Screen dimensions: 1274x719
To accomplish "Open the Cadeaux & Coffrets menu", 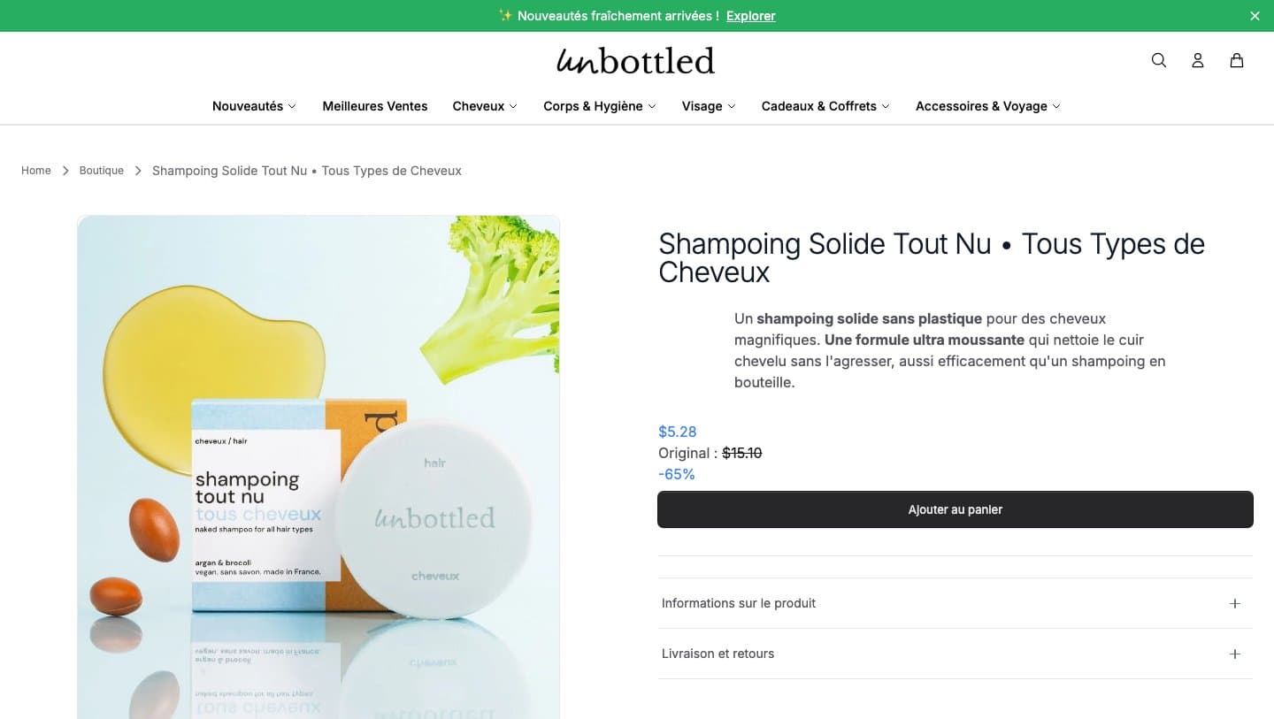I will [825, 106].
